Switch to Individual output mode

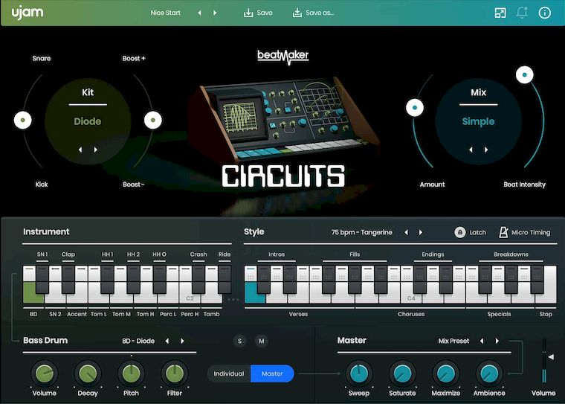(x=229, y=373)
